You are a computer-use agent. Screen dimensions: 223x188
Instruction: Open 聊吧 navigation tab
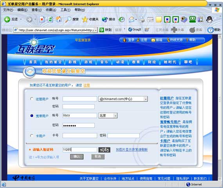click(x=188, y=62)
